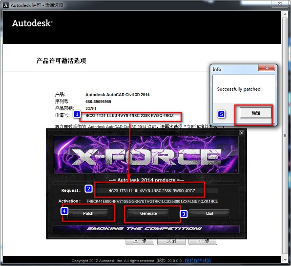
Task: Click the X-Force banner image
Action: point(146,155)
